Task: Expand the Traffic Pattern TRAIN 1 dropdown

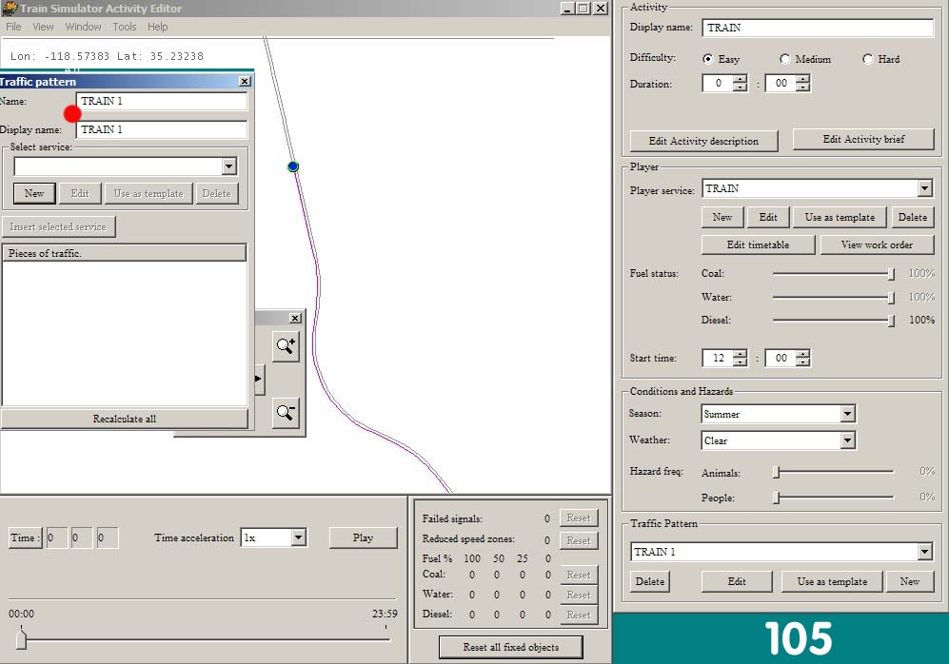Action: tap(924, 552)
